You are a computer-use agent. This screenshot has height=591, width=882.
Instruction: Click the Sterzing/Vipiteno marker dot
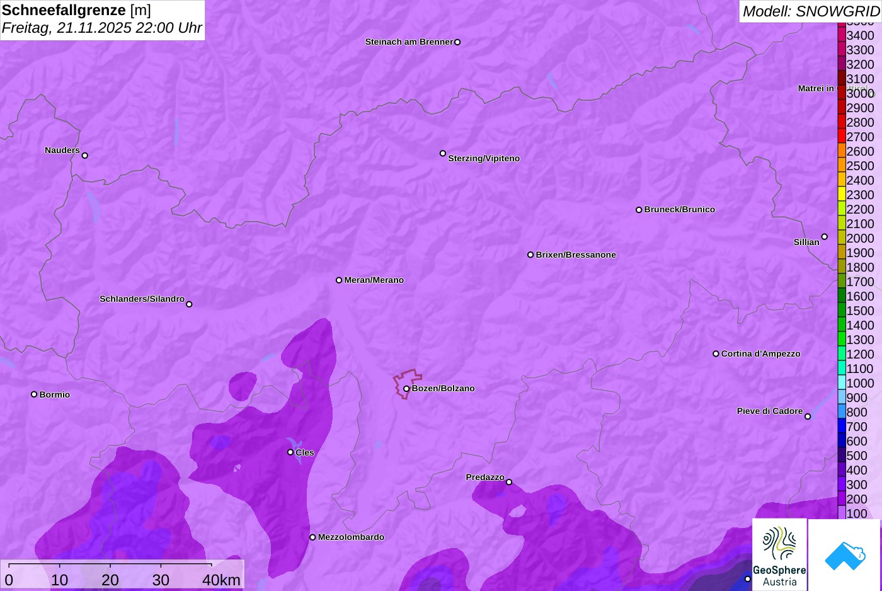(443, 153)
